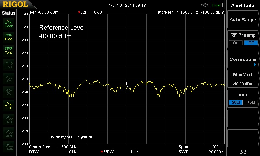Click the 2/2 menu page indicator

(243, 152)
